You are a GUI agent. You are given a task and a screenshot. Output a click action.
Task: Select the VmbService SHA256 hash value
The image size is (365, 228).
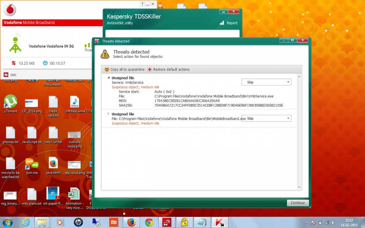(x=219, y=105)
